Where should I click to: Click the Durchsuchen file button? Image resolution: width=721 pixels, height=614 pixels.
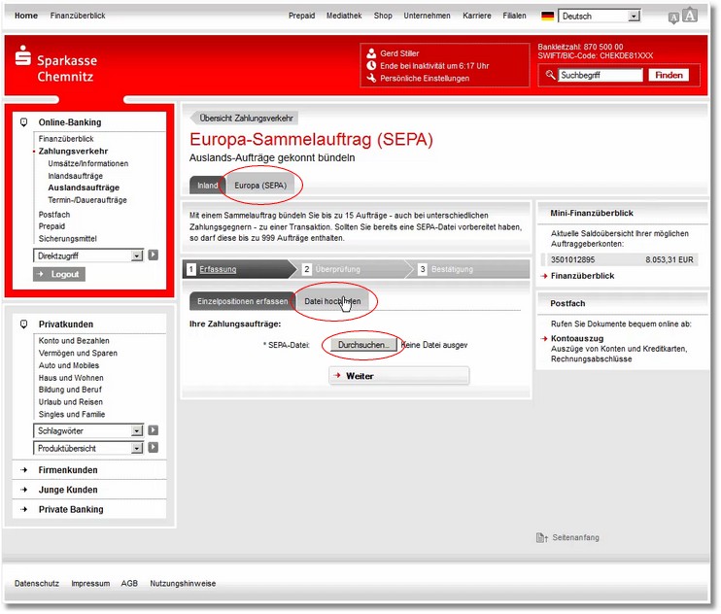(x=363, y=345)
